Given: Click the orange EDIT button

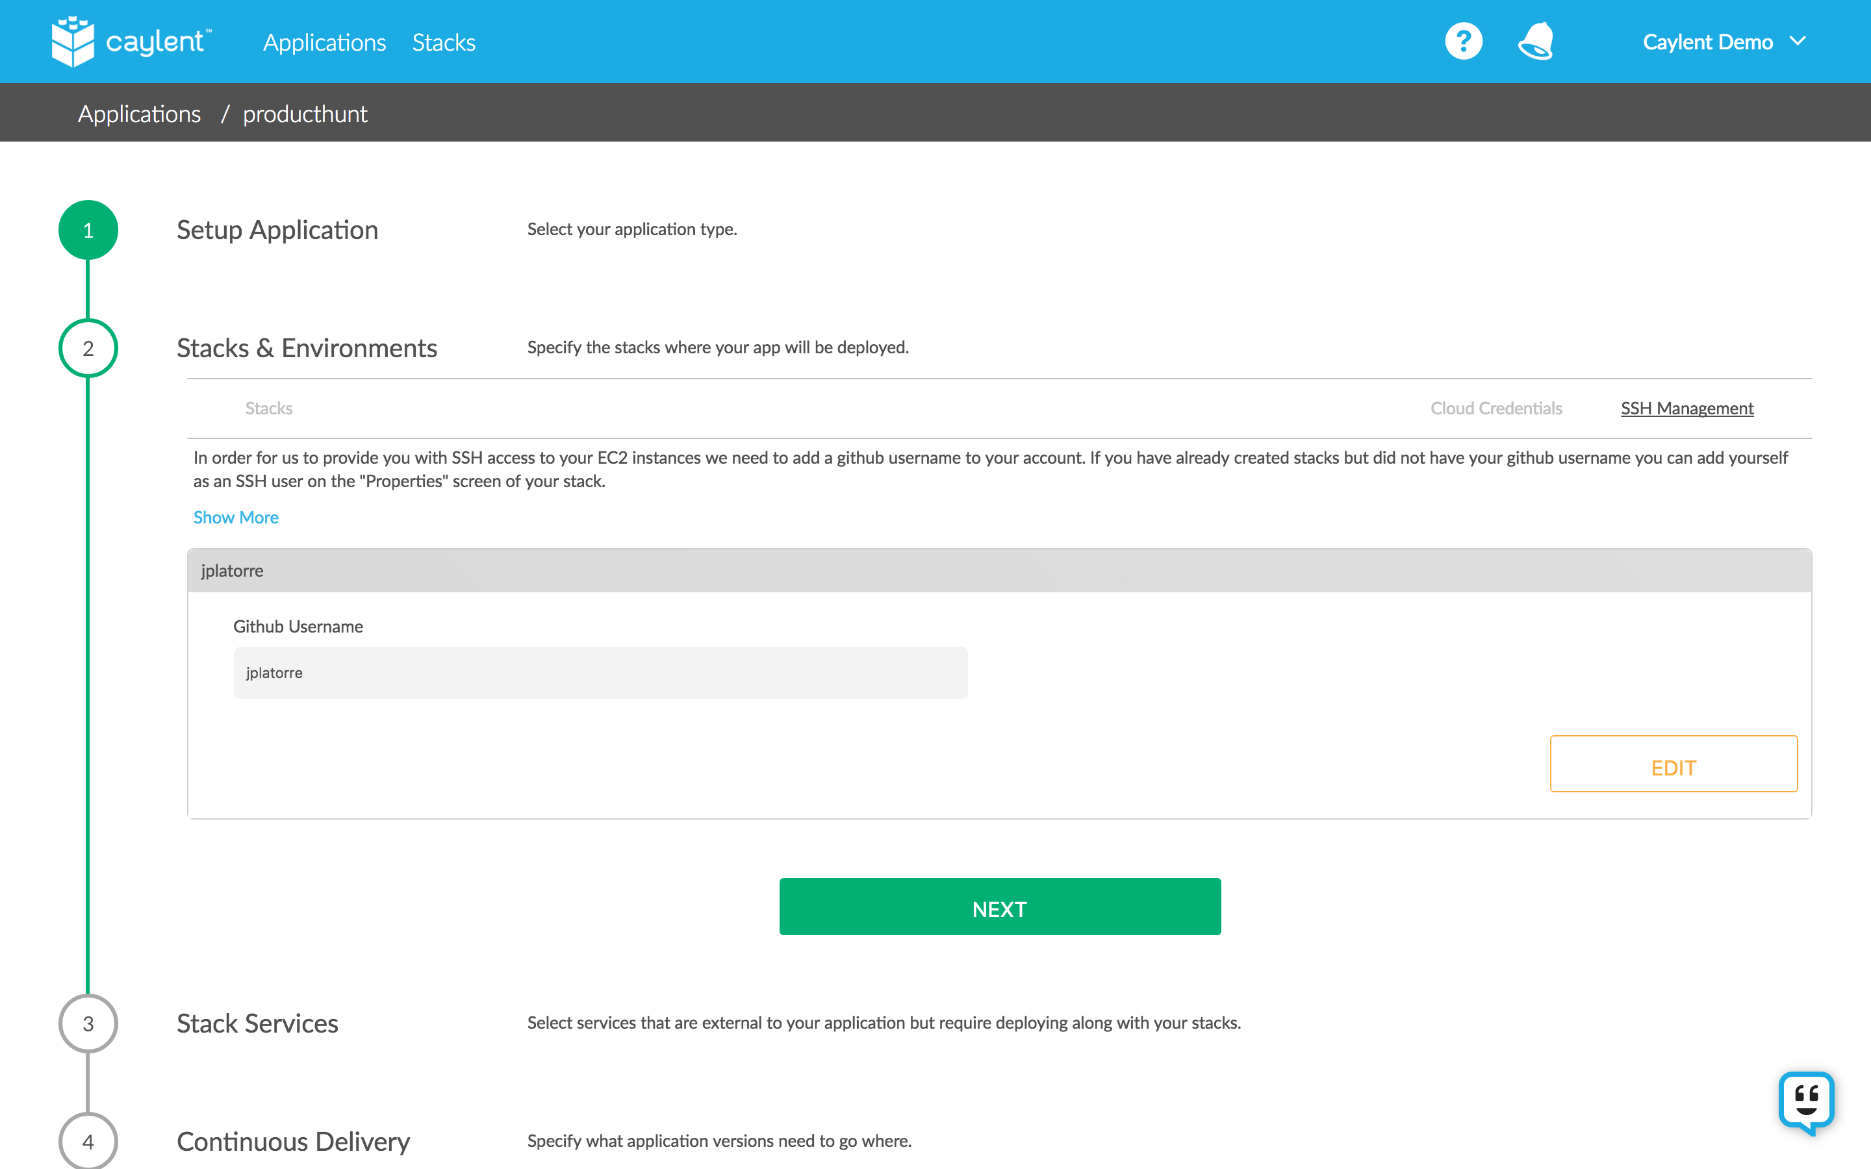Looking at the screenshot, I should coord(1673,764).
